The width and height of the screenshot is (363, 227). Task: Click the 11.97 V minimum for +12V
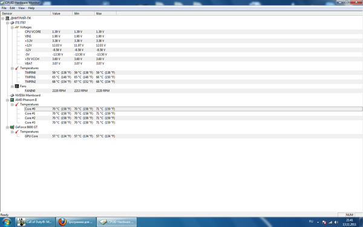(x=79, y=45)
